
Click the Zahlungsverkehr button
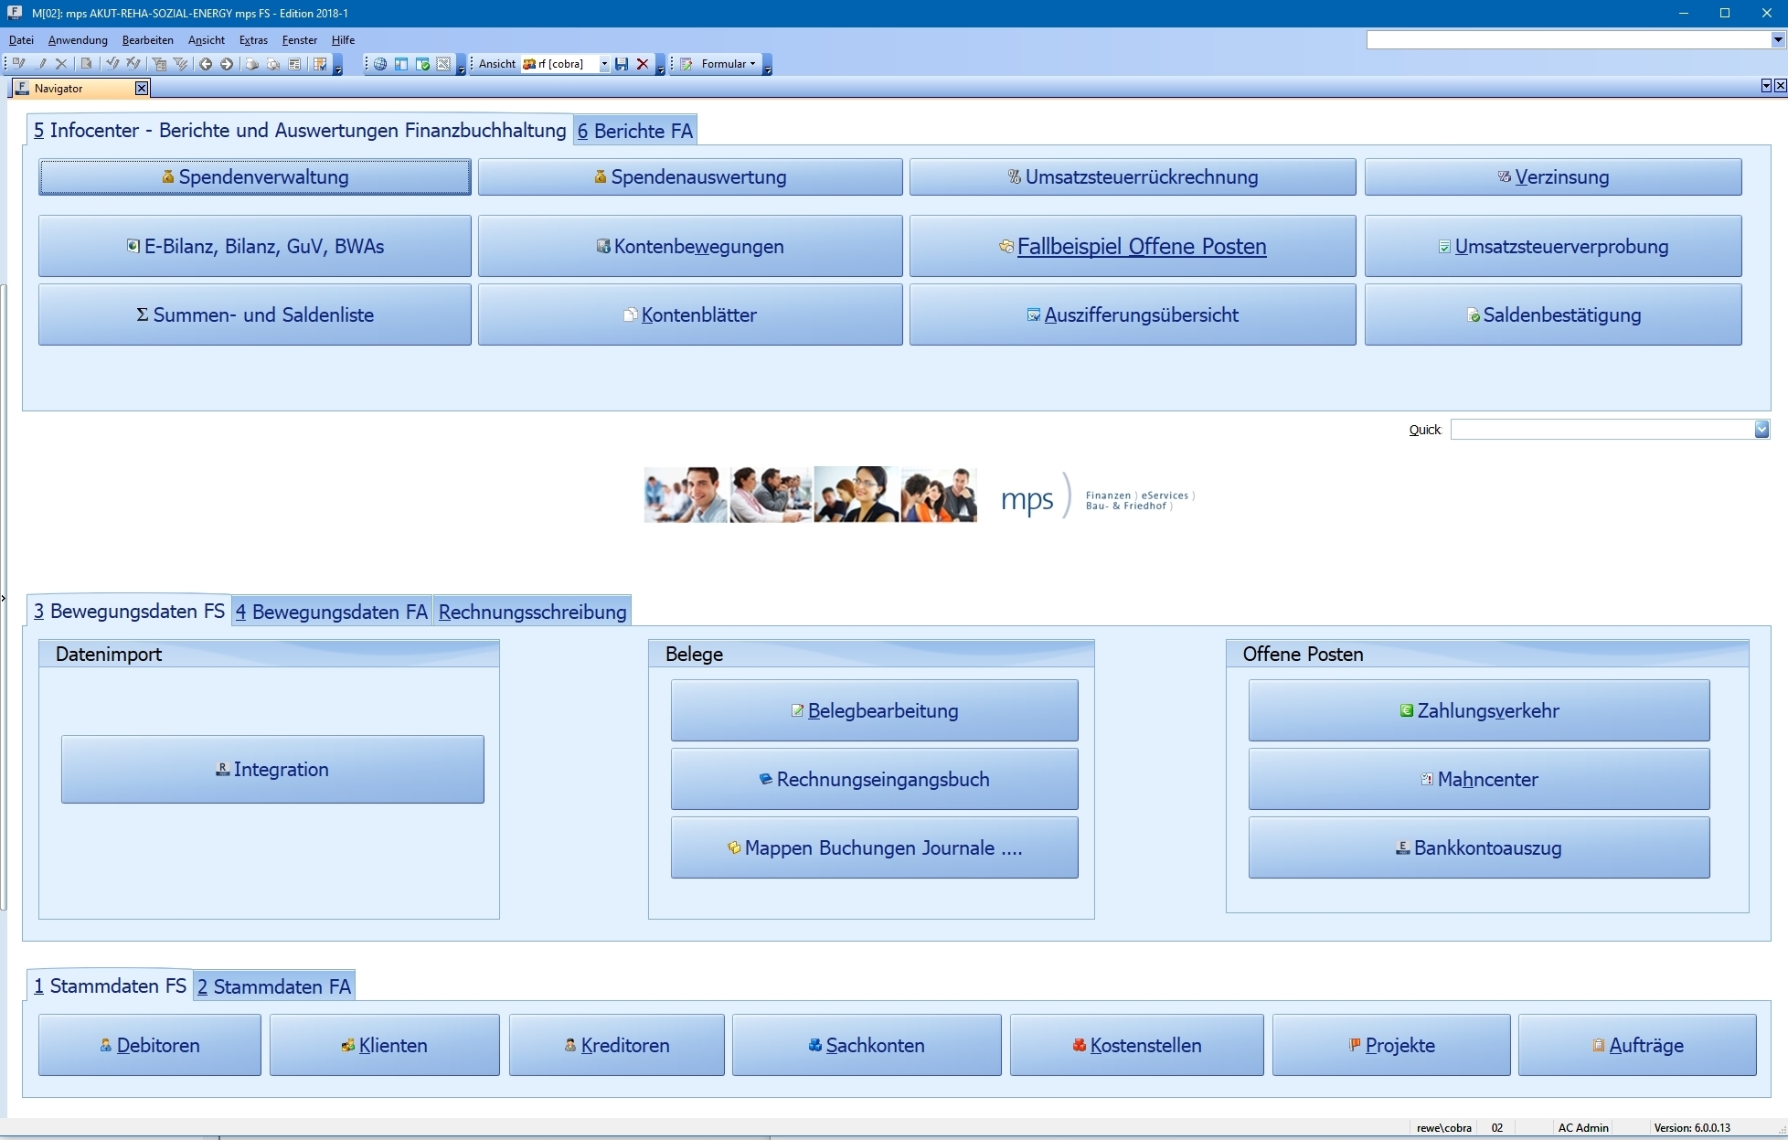click(1478, 710)
